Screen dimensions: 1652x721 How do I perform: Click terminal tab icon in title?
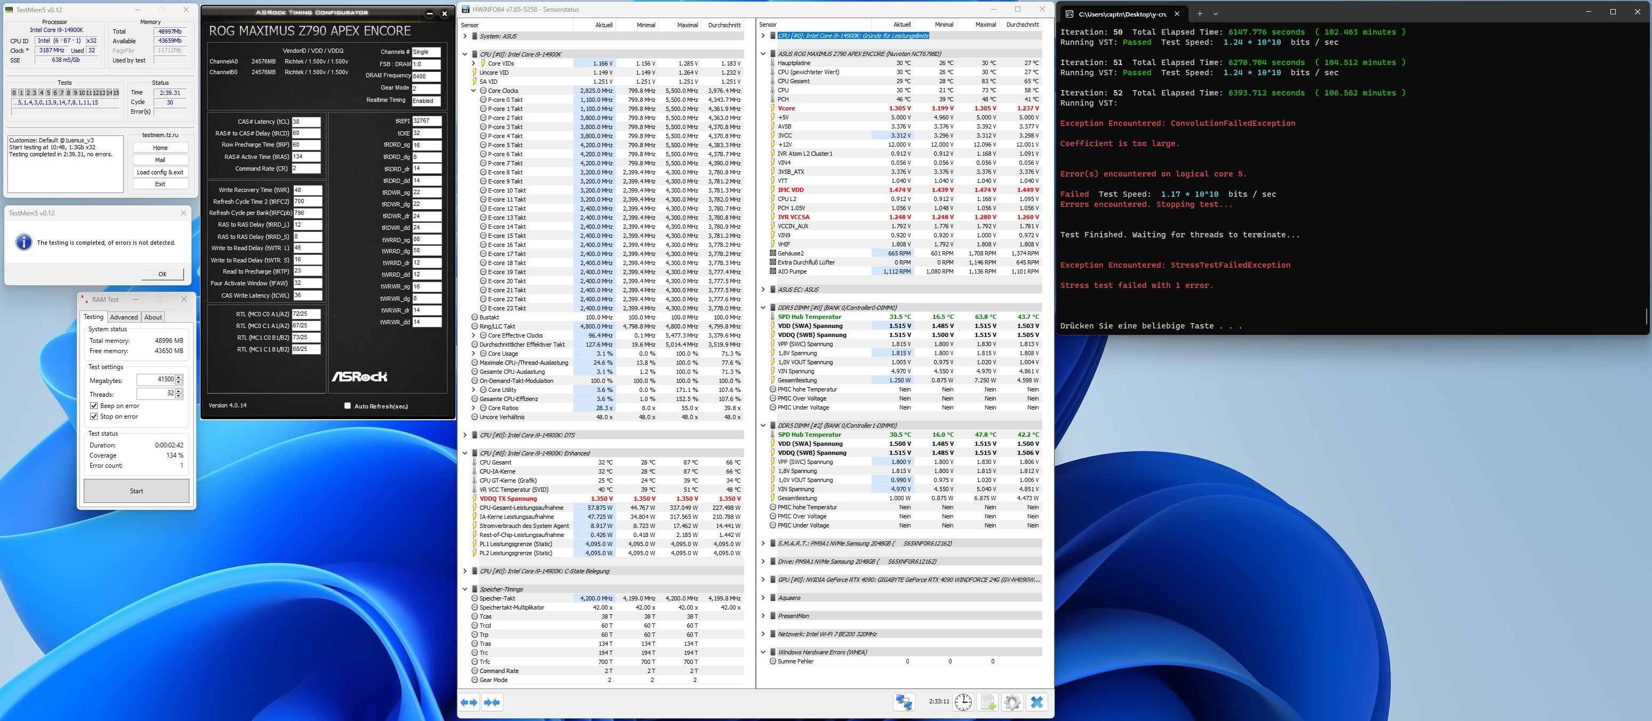coord(1069,13)
